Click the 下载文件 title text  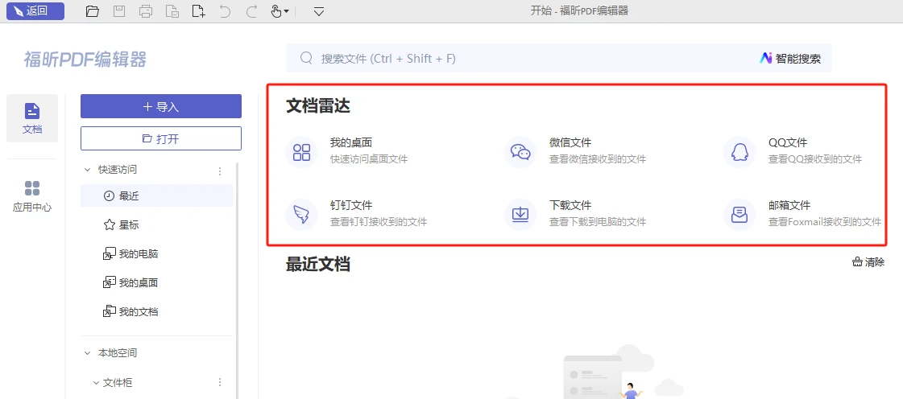pyautogui.click(x=570, y=205)
